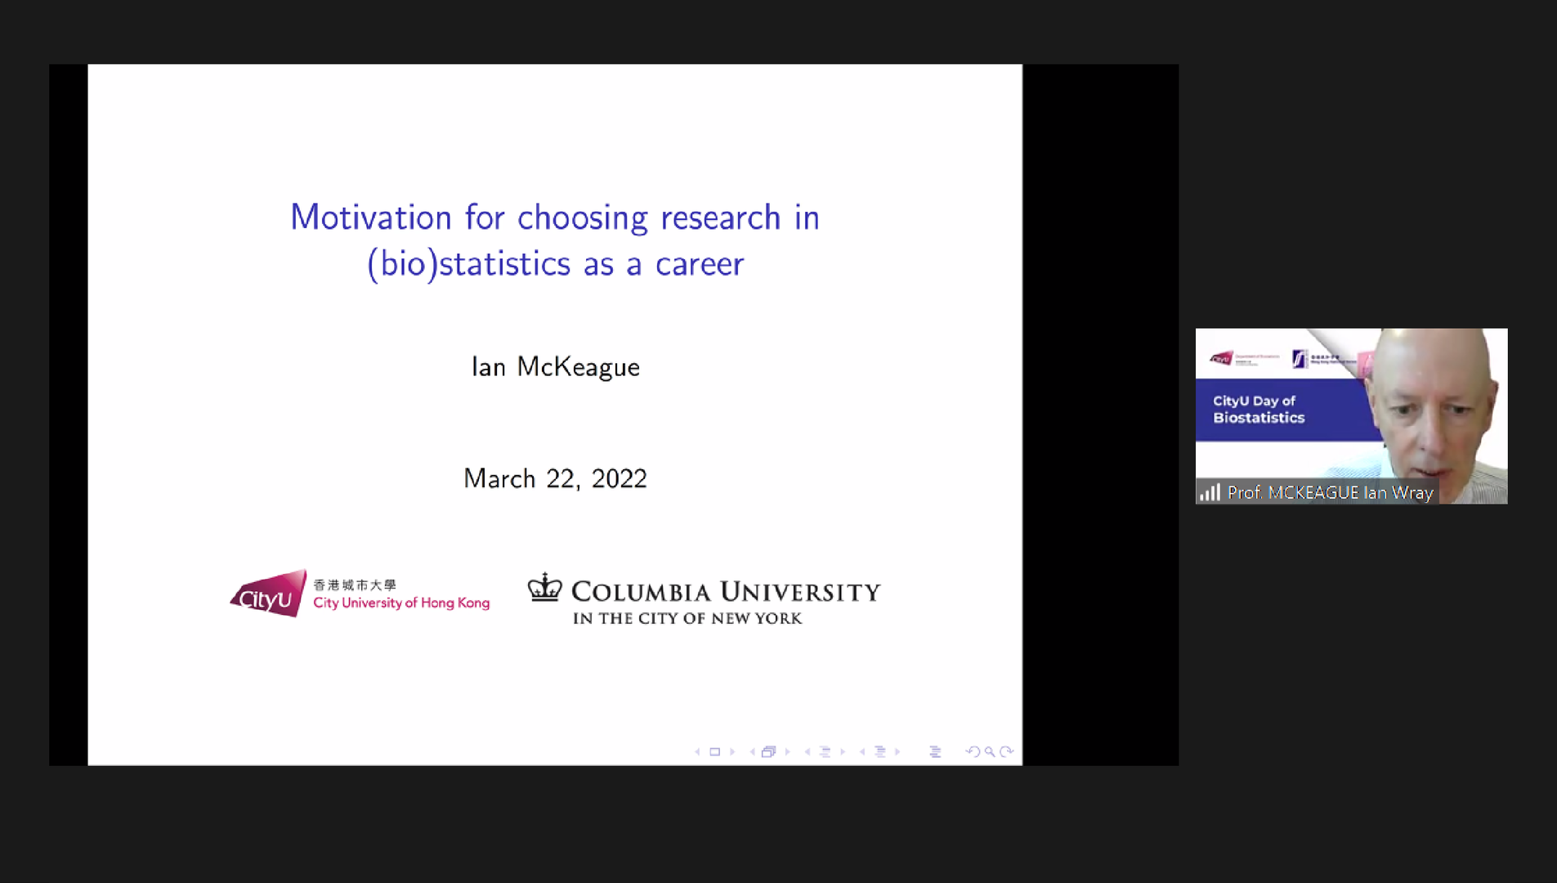Image resolution: width=1557 pixels, height=883 pixels.
Task: Advance one slide using the right arrow
Action: click(x=732, y=751)
